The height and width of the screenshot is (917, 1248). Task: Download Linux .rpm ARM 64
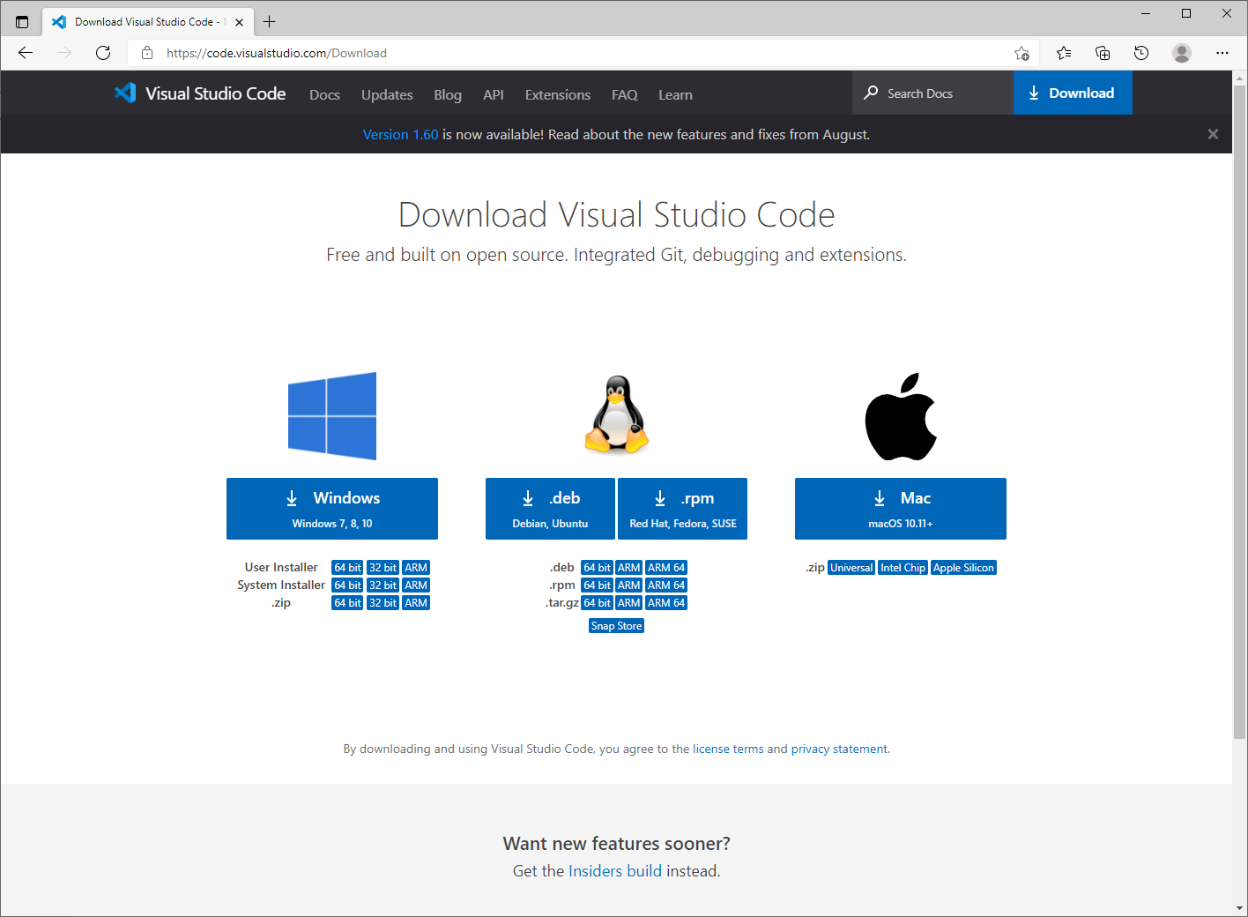click(x=666, y=585)
